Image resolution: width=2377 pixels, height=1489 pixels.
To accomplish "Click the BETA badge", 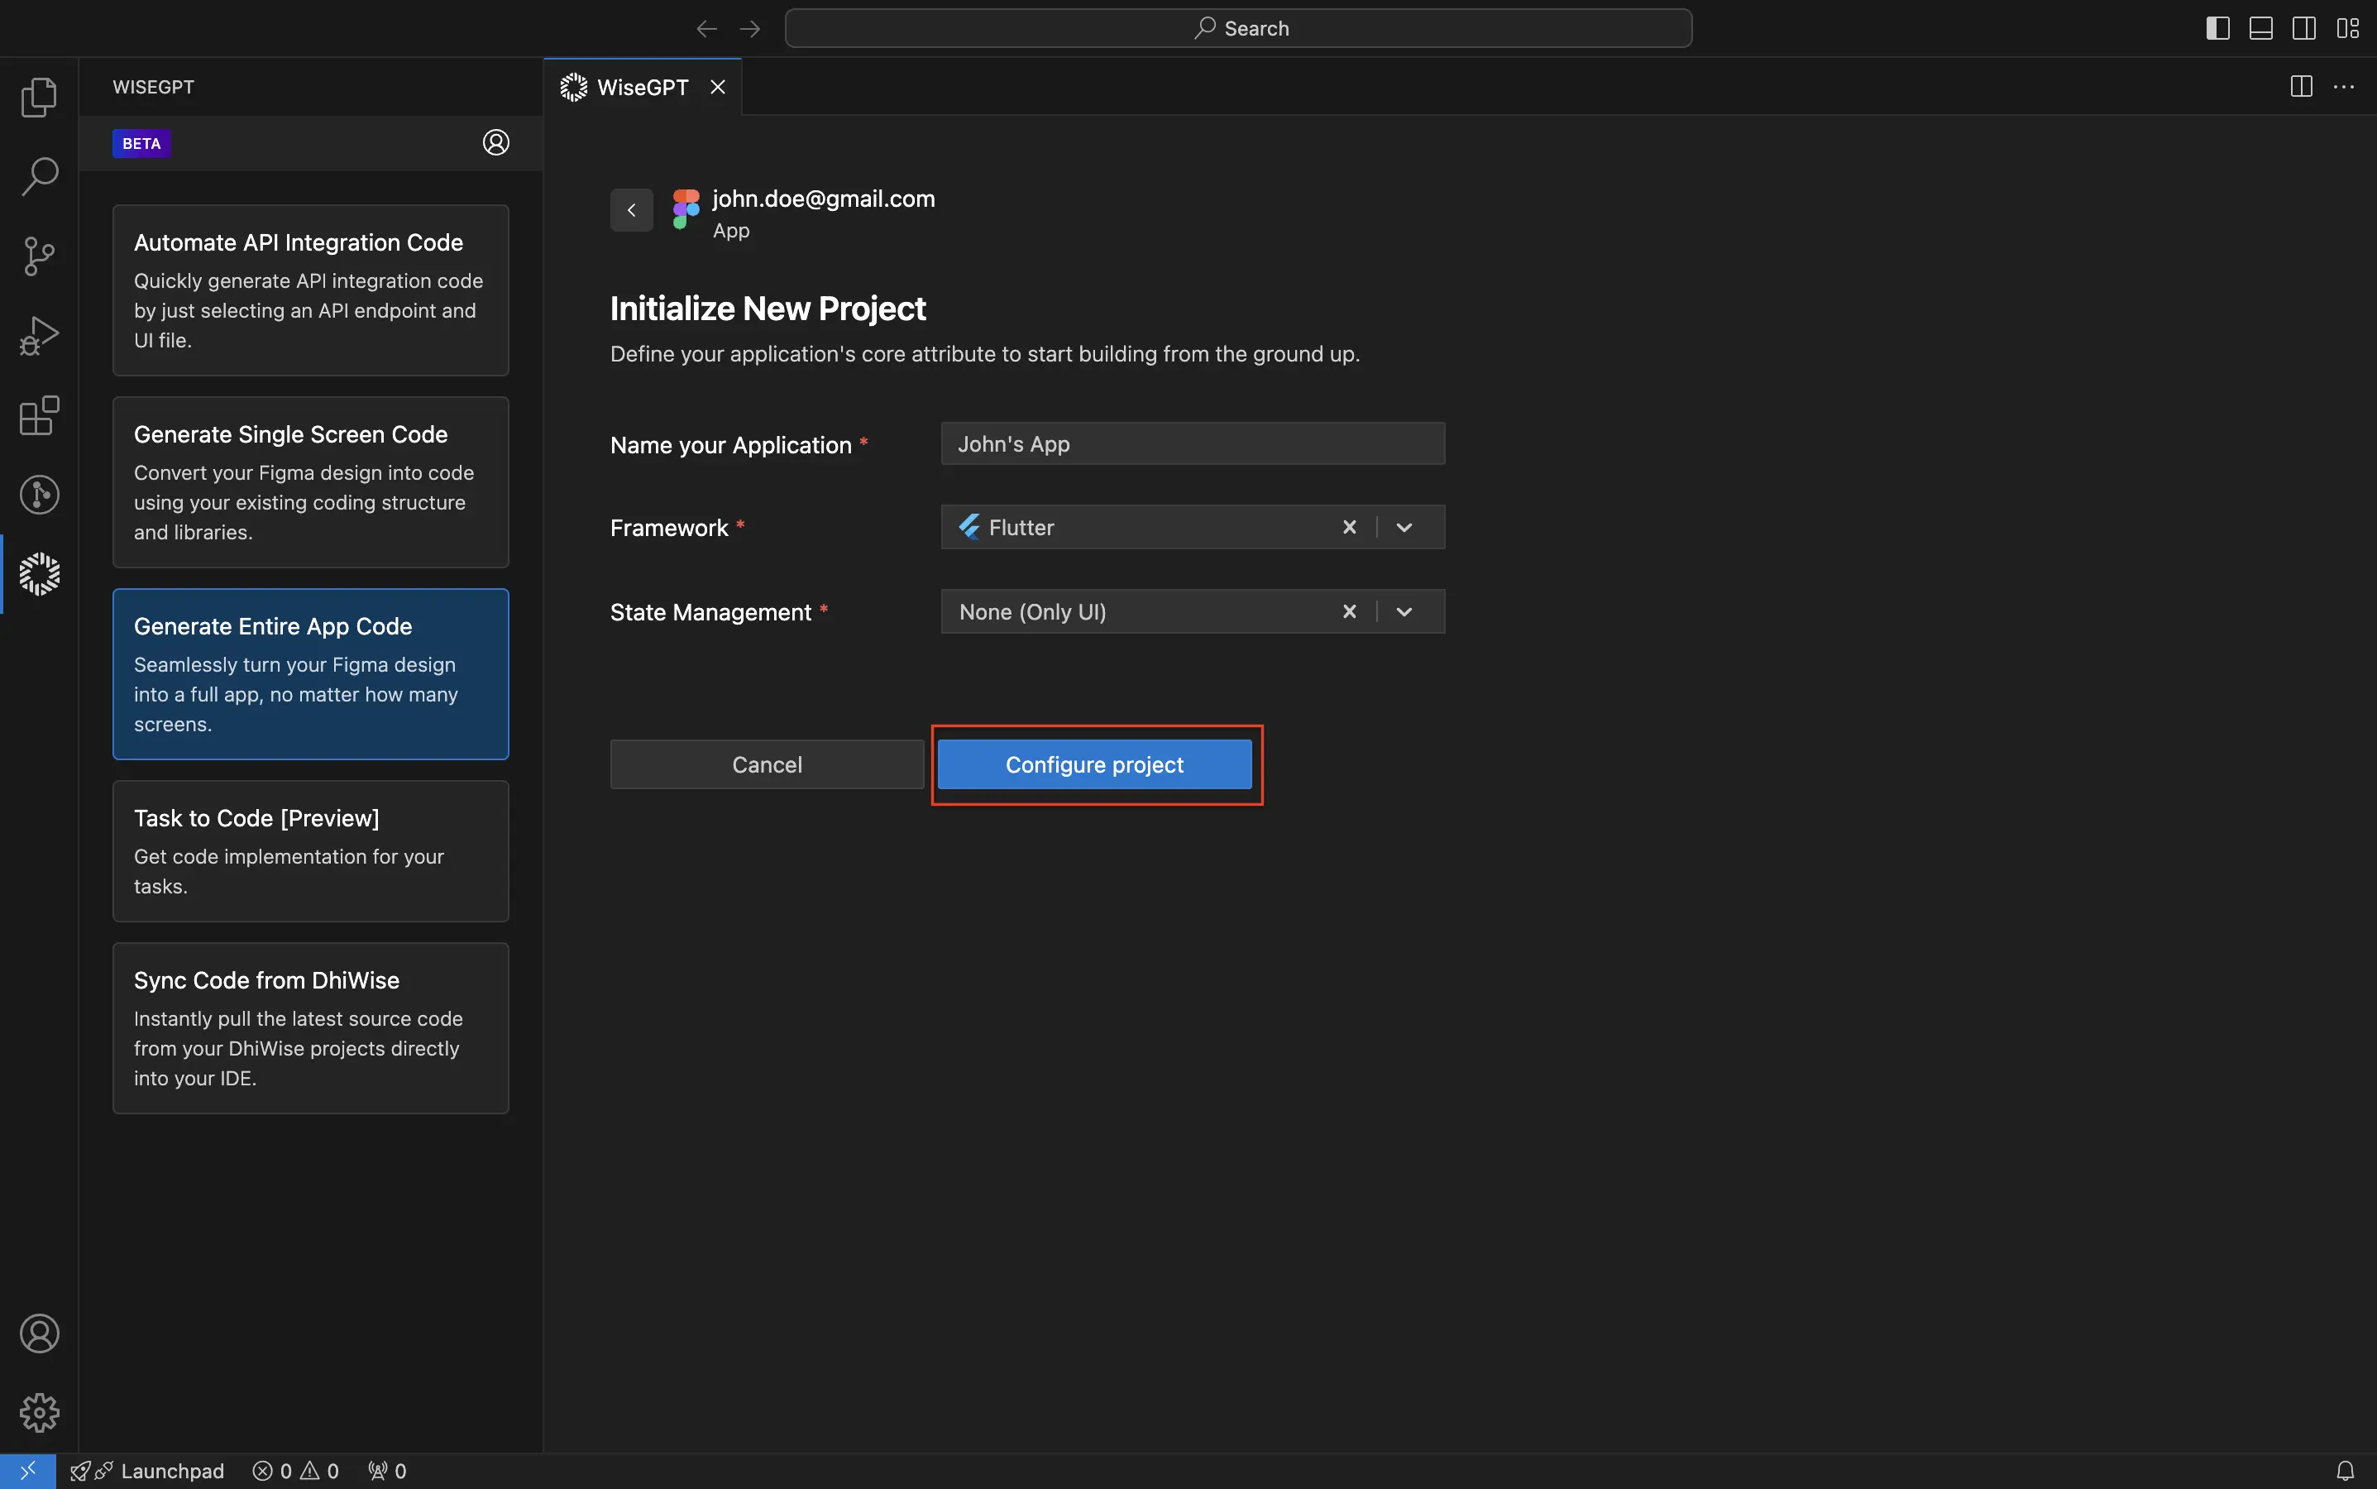I will point(141,144).
